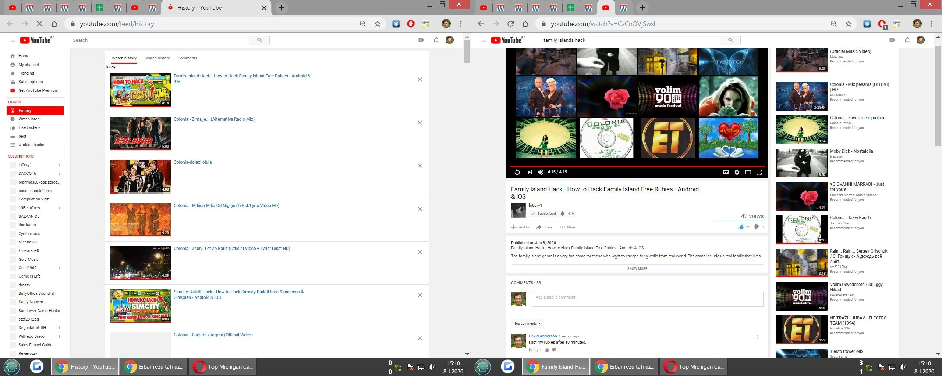Click the video progress bar
942x376 pixels.
coord(637,166)
